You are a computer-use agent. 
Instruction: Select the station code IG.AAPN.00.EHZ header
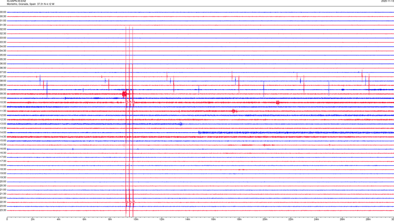click(x=16, y=1)
